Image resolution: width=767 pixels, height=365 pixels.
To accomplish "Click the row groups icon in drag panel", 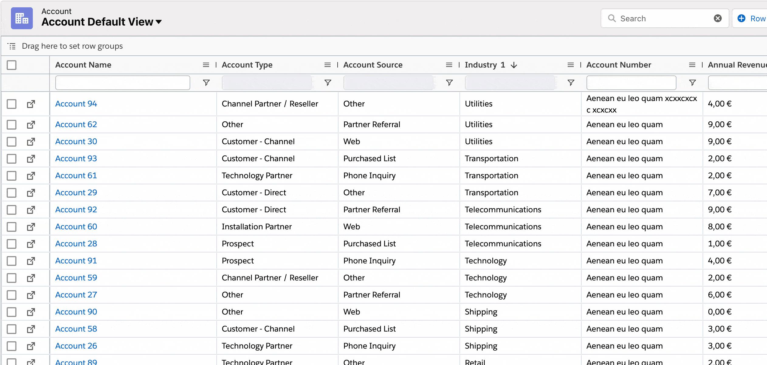I will 12,46.
